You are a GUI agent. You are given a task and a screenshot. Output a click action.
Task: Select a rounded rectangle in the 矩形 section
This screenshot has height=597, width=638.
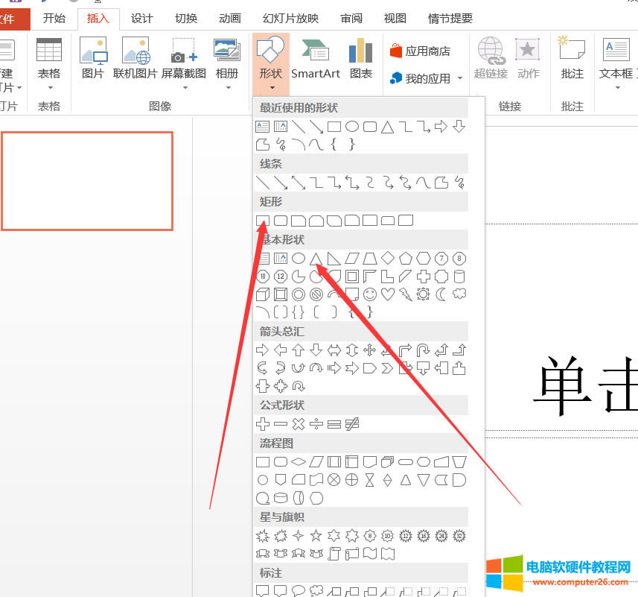pyautogui.click(x=281, y=220)
